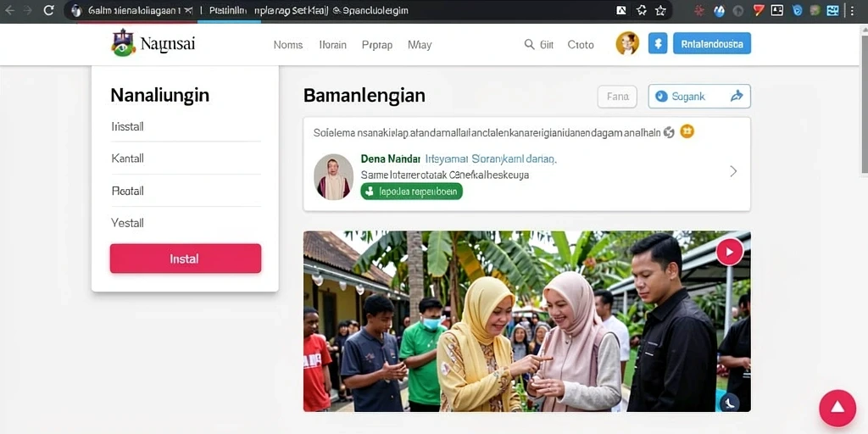Click the blue shield-shaped extension icon

point(797,10)
